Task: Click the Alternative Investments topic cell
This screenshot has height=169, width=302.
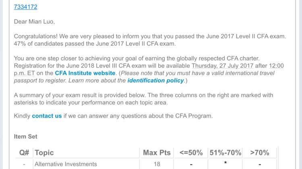Action: pyautogui.click(x=66, y=164)
